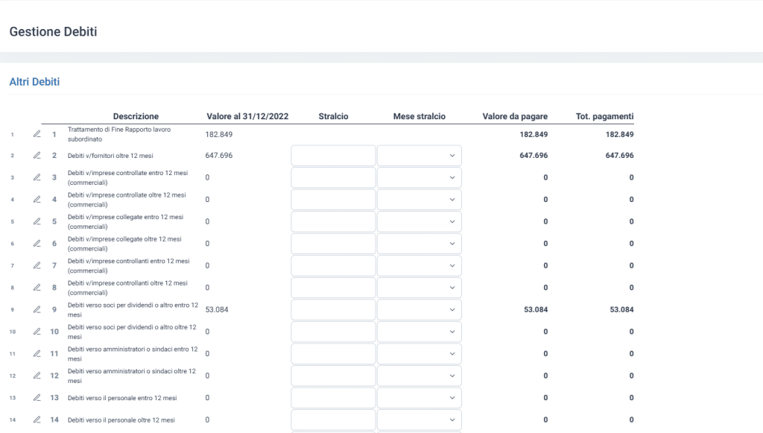Focus Stralcio field for row 9 soci per dividendi

tap(333, 310)
